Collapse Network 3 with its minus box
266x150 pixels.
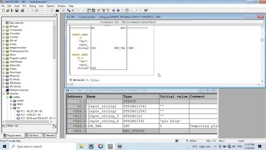coord(71,80)
